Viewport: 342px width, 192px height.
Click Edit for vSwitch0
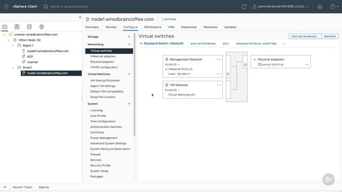226,44
